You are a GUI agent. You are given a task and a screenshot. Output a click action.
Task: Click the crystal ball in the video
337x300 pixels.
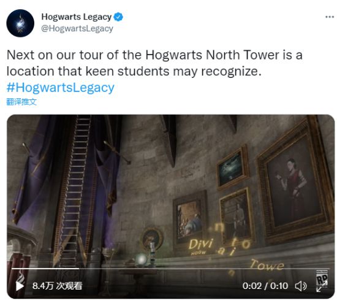(x=141, y=259)
